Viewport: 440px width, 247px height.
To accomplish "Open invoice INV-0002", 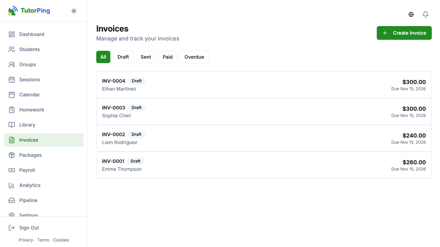I will click(264, 138).
